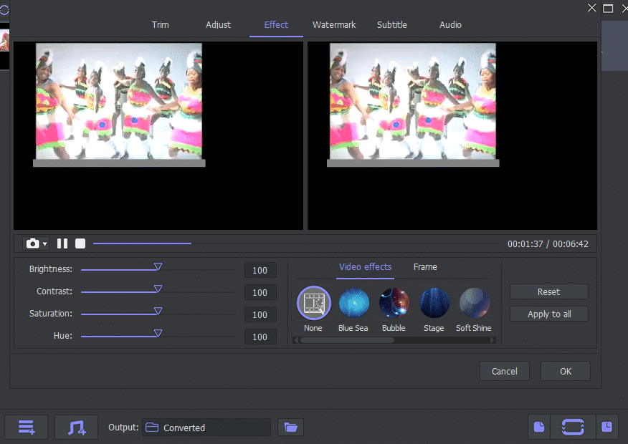This screenshot has height=444, width=628.
Task: Apply the Bubble video effect
Action: coord(394,304)
